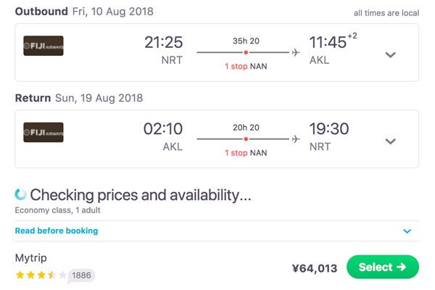Click the 11:45 +2 AKL arrival time
The image size is (435, 290).
(x=333, y=49)
